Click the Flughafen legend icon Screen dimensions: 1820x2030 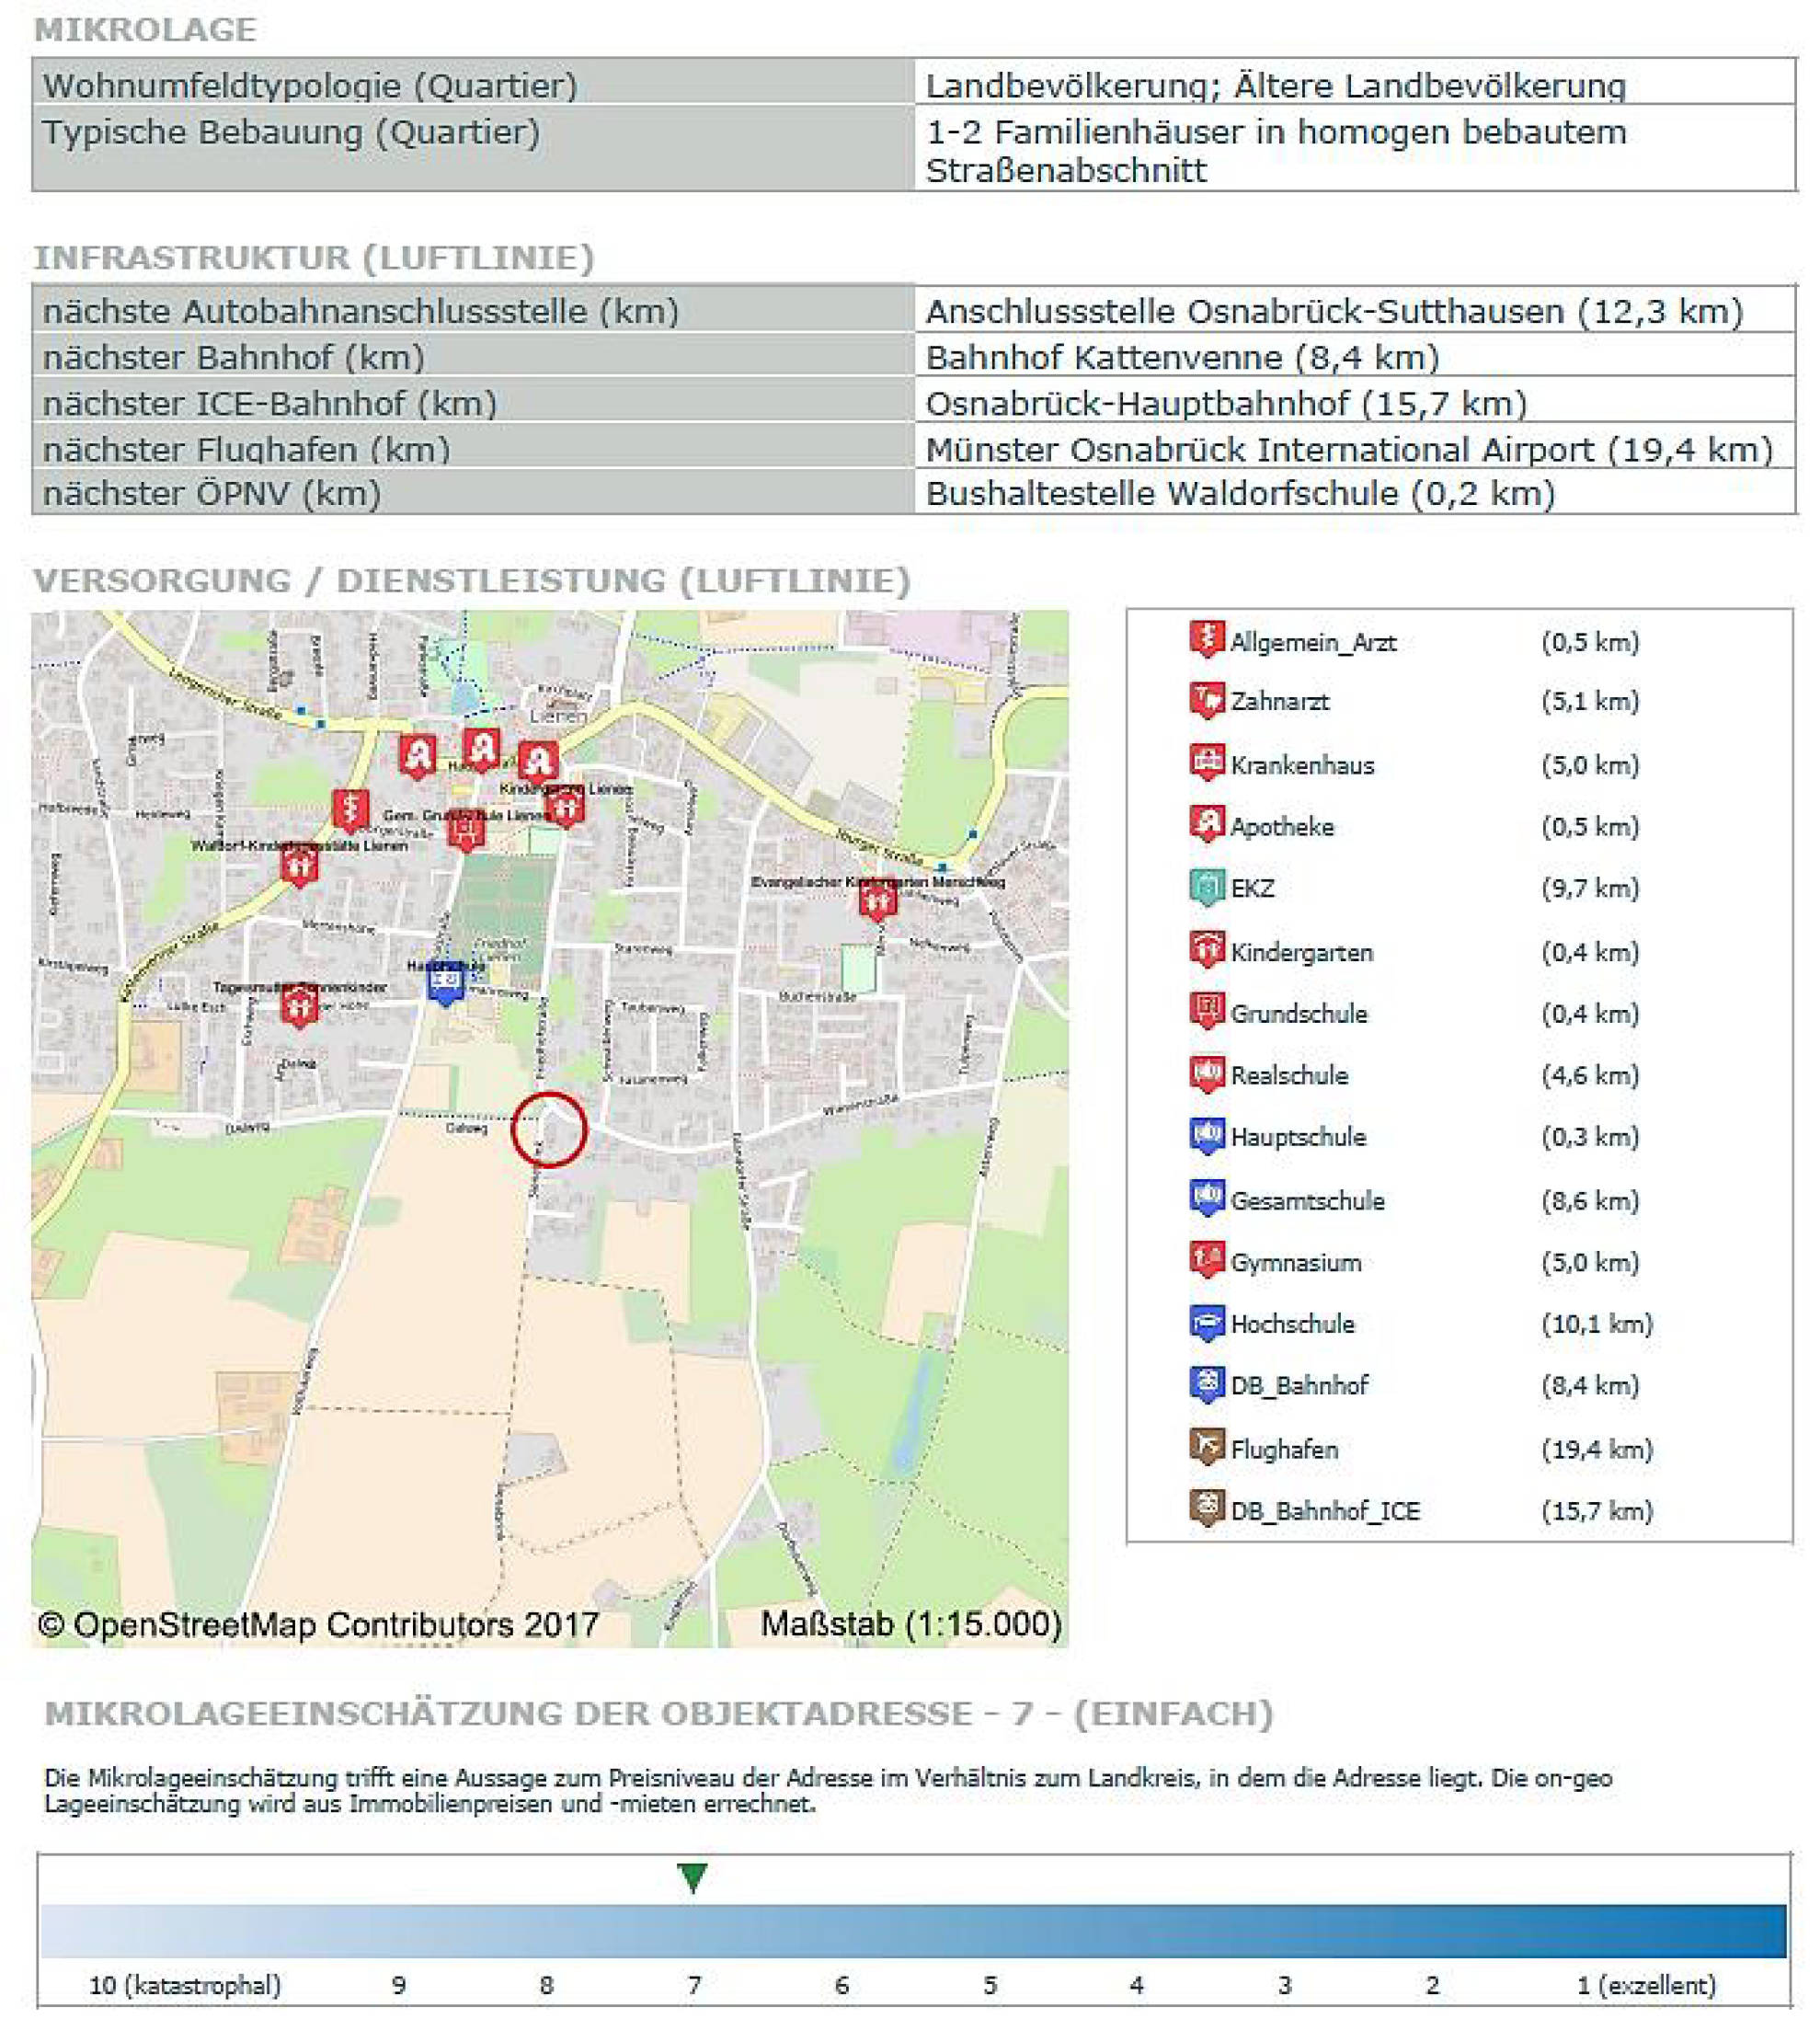1207,1448
